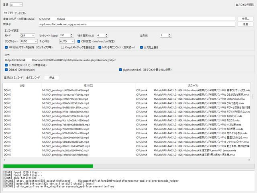
Task: Expand the モード CBR dropdown
Action: [x=27, y=35]
